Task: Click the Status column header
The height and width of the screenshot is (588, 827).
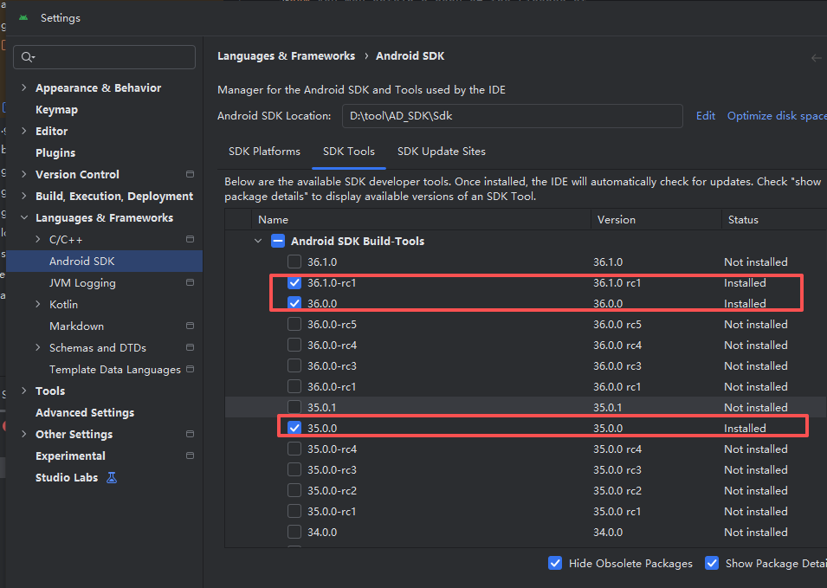Action: 773,219
